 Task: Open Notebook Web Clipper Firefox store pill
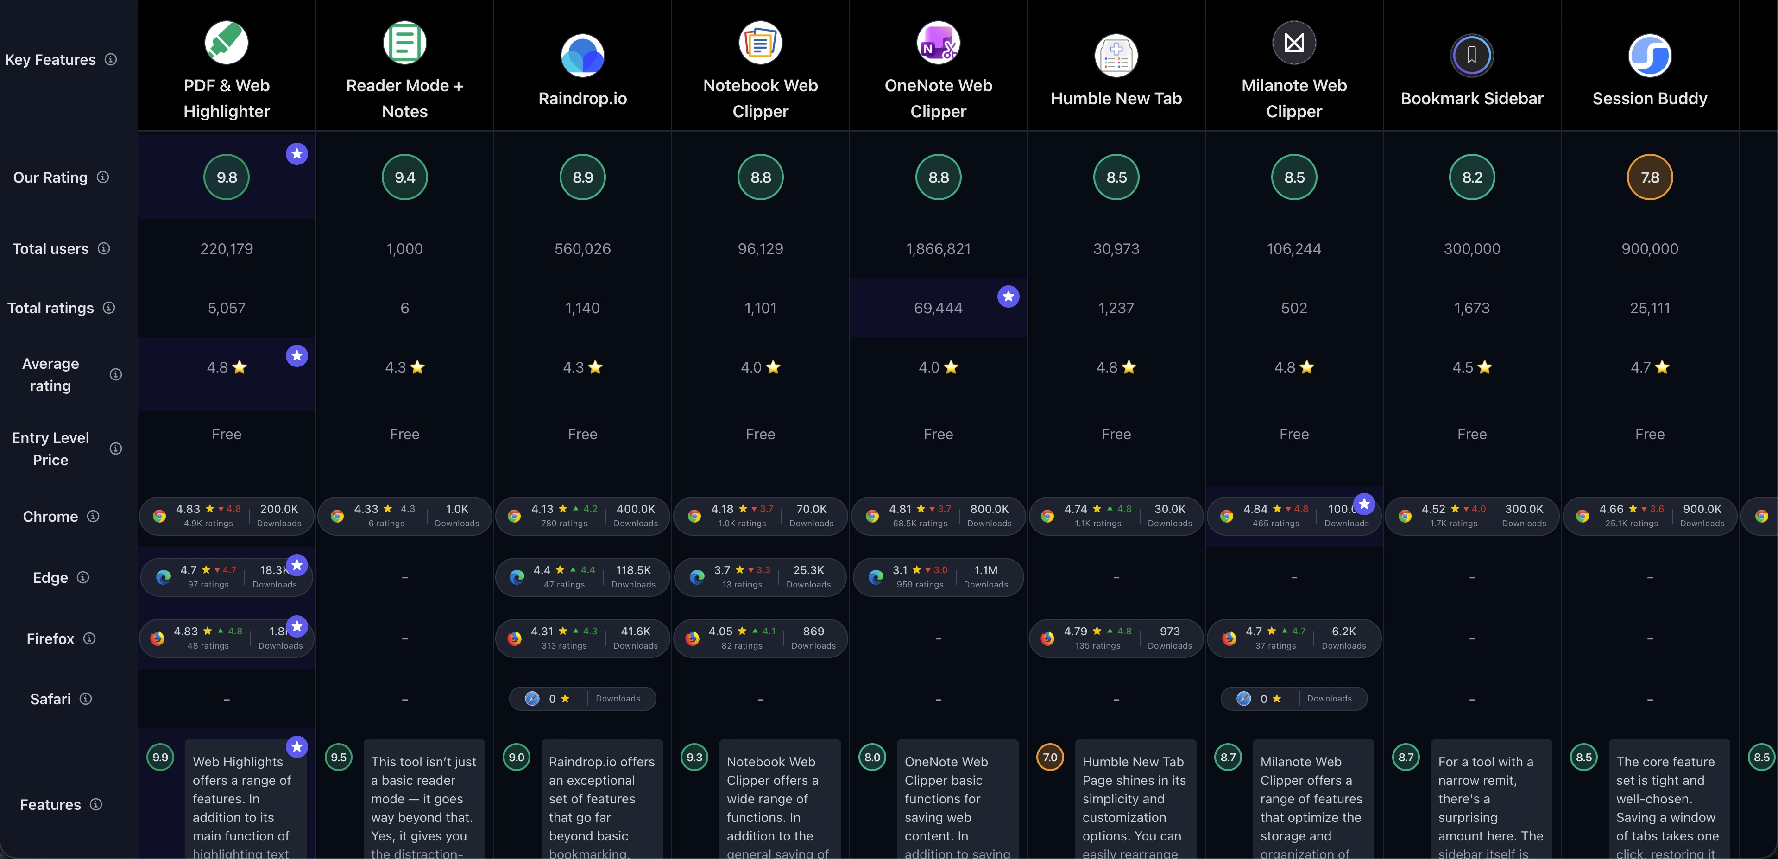[760, 638]
